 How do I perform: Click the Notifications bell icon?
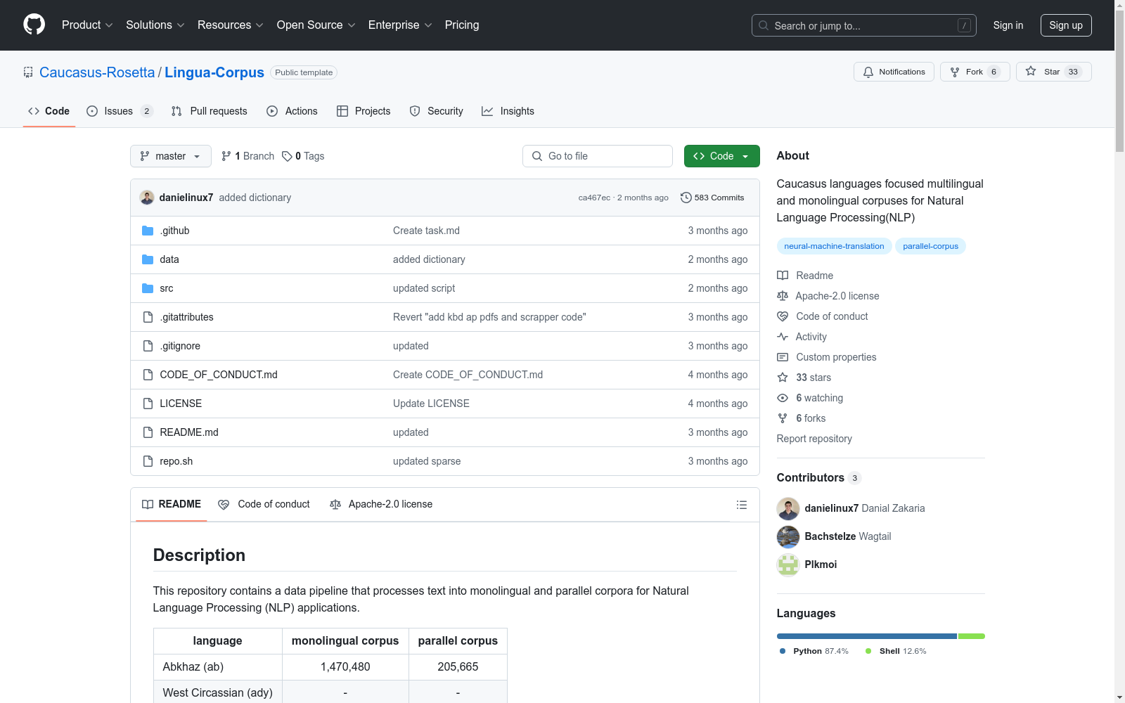click(x=868, y=72)
